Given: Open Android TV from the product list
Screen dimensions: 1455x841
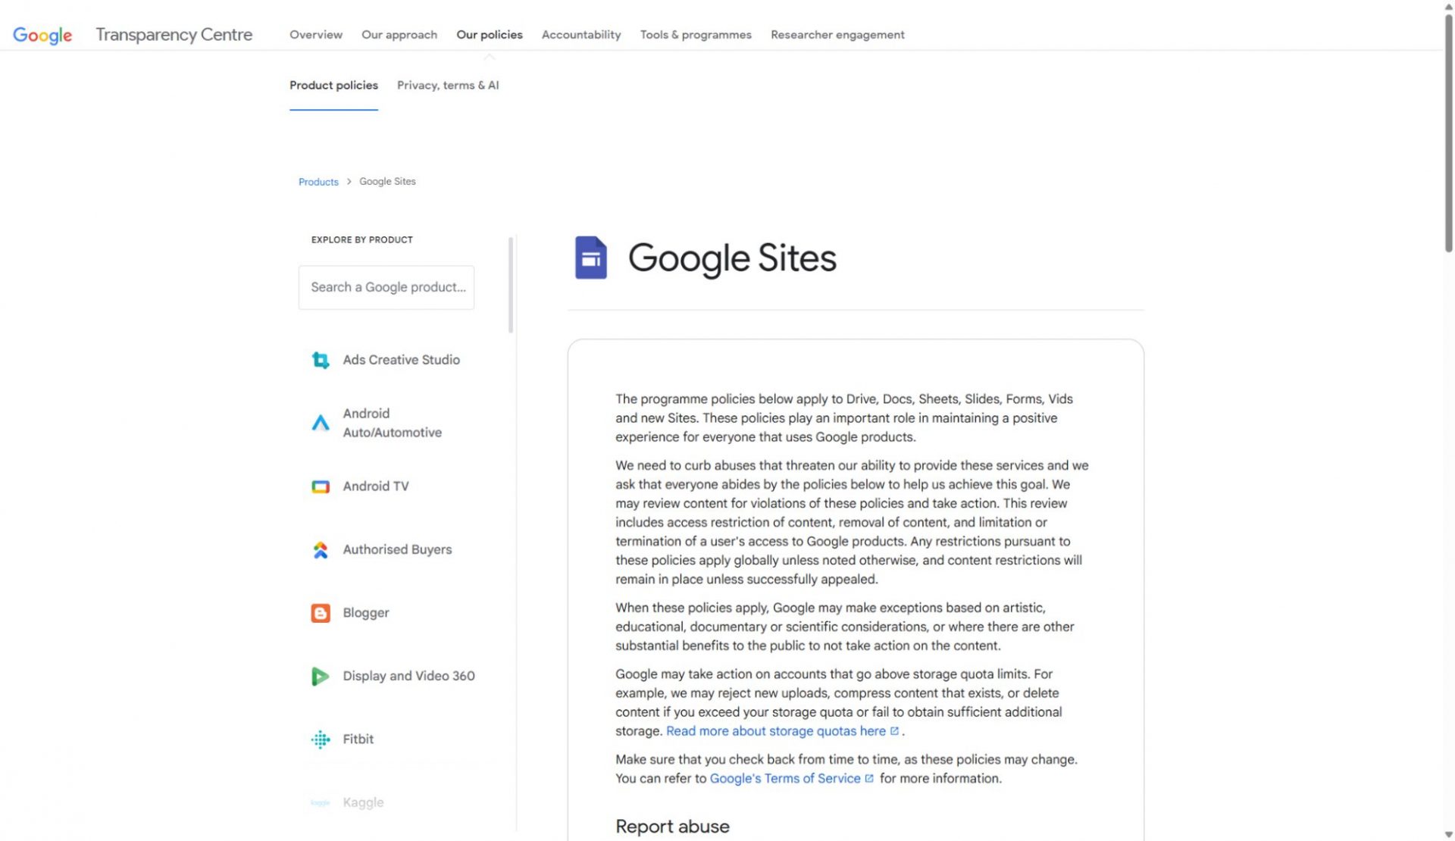Looking at the screenshot, I should tap(321, 486).
